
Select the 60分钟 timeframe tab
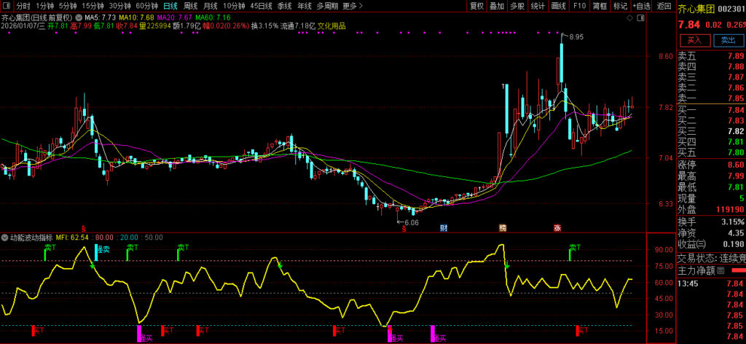(147, 6)
